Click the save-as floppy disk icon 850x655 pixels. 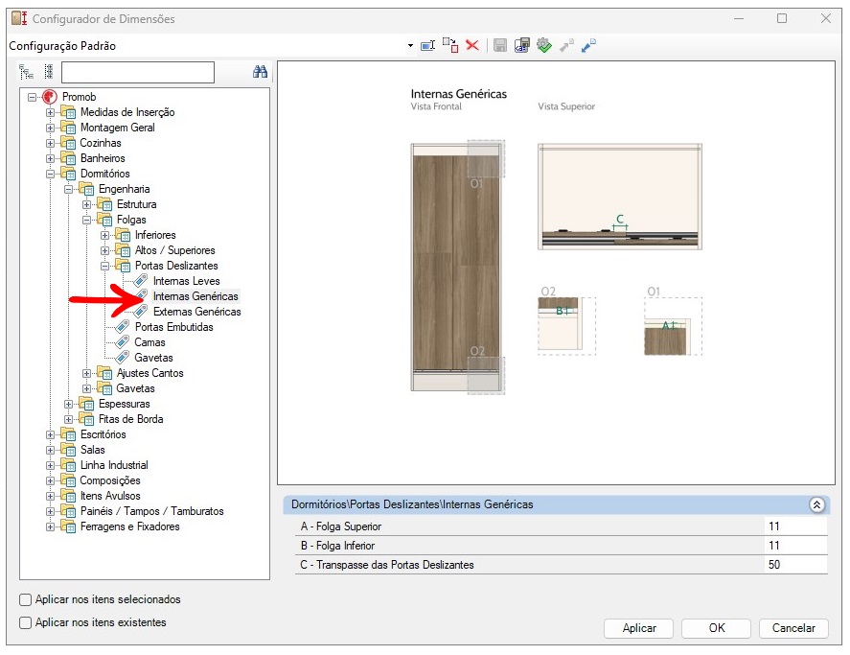click(x=522, y=45)
